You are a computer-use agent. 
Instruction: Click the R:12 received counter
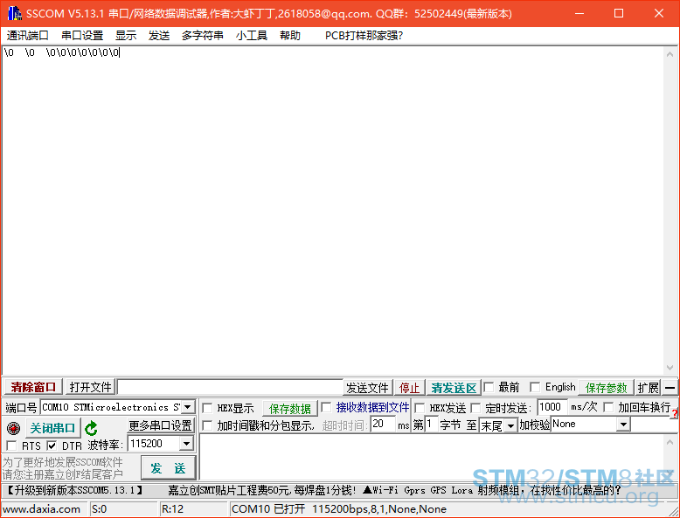coord(172,509)
